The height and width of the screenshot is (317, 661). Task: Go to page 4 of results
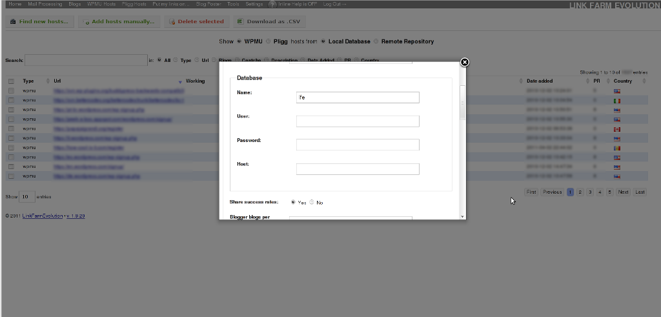(600, 192)
